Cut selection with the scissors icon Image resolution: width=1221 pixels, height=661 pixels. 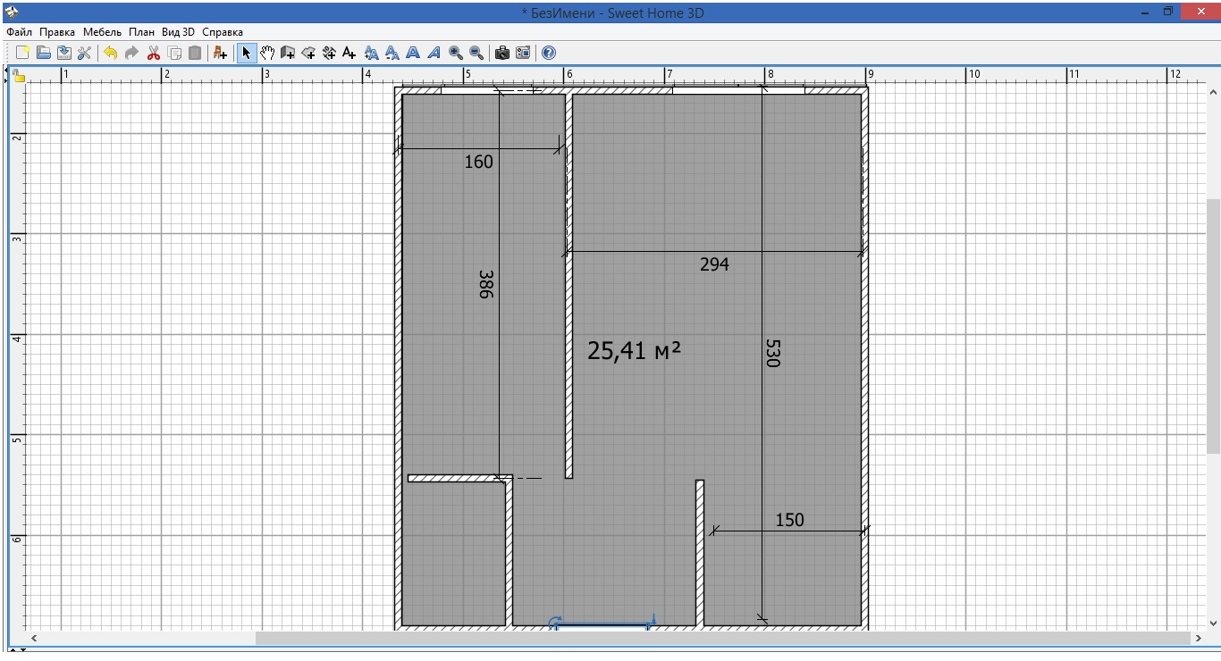click(153, 54)
